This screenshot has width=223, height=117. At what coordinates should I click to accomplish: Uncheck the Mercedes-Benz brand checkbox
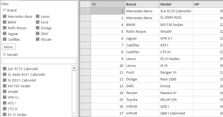5,16
